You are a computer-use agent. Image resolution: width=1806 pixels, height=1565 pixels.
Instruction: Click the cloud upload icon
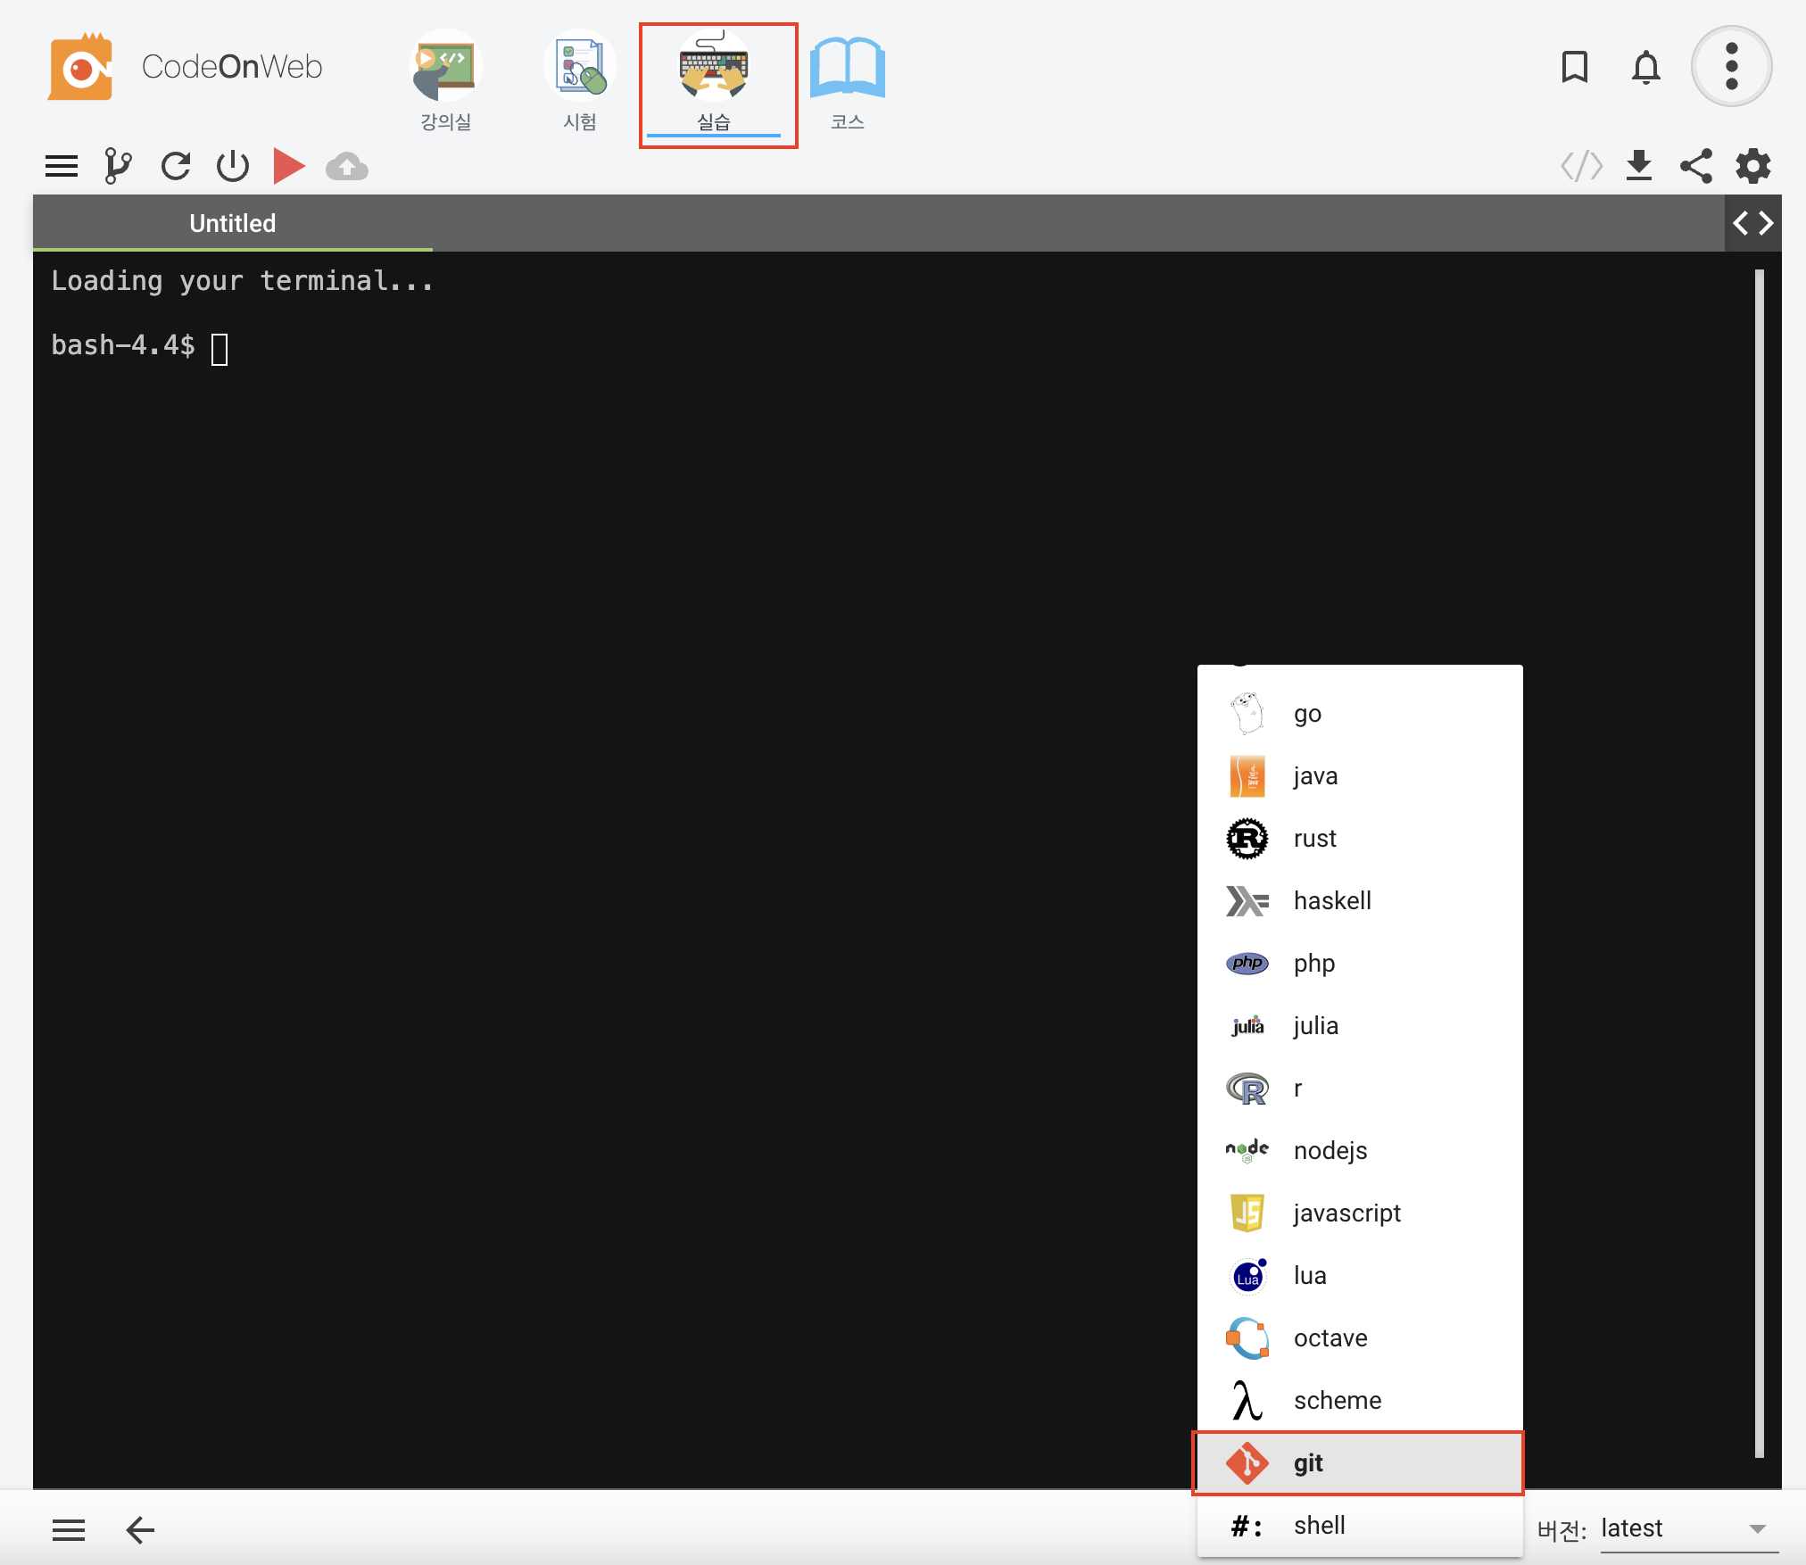(x=347, y=167)
